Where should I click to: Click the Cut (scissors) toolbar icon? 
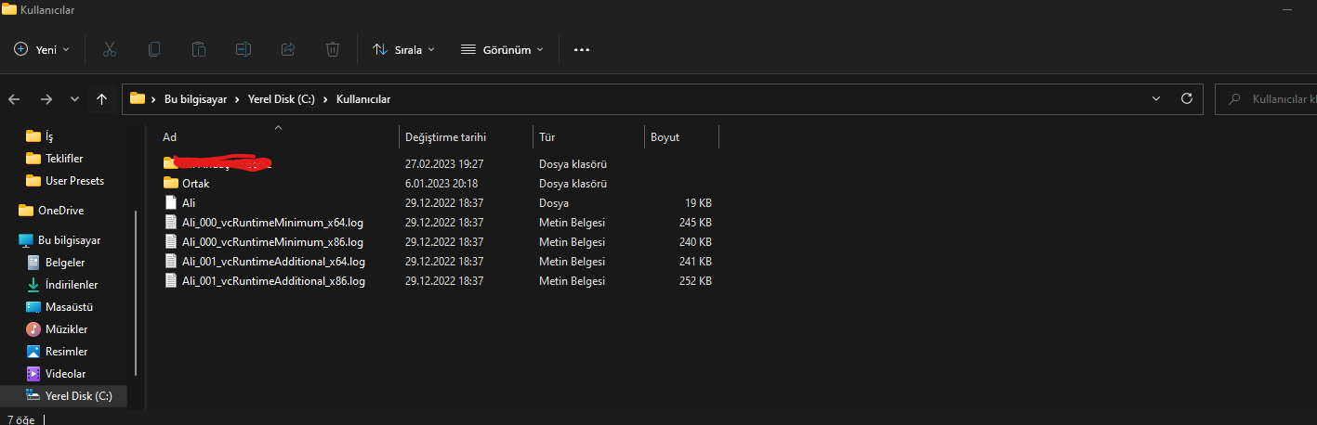pos(110,49)
